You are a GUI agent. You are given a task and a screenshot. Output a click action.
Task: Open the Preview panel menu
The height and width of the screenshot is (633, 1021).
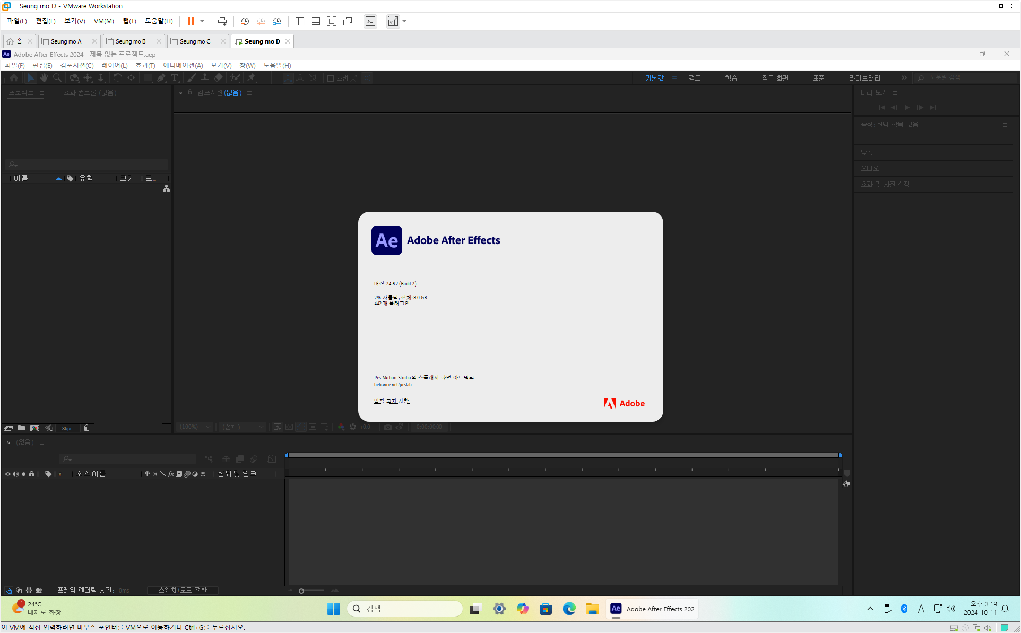point(895,93)
